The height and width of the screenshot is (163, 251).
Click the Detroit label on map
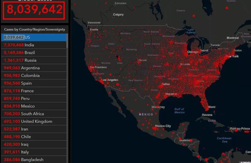pyautogui.click(x=204, y=50)
